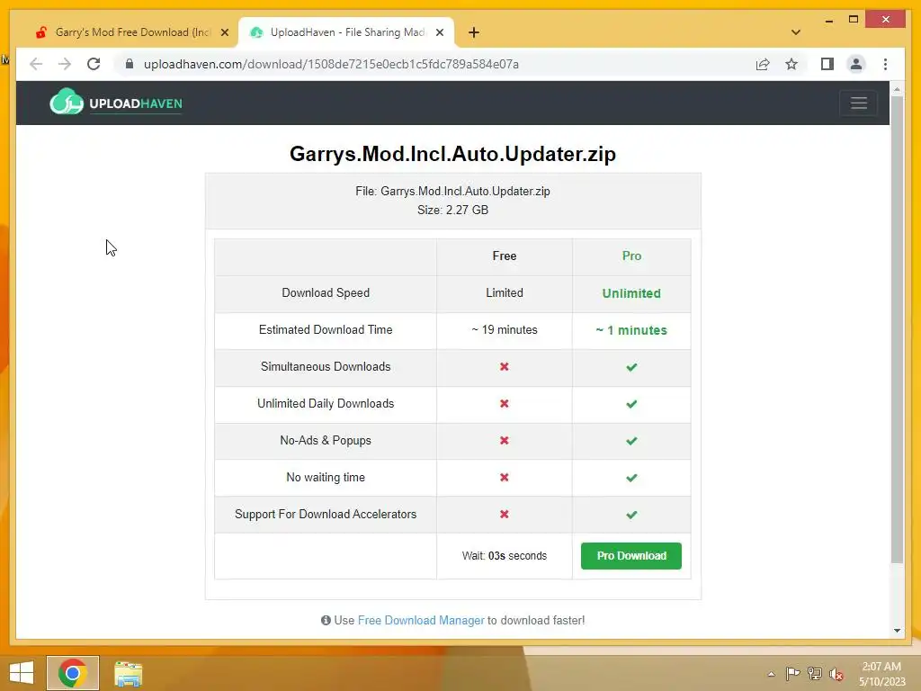This screenshot has width=921, height=691.
Task: Click the Action Center flag tray icon
Action: (x=792, y=674)
